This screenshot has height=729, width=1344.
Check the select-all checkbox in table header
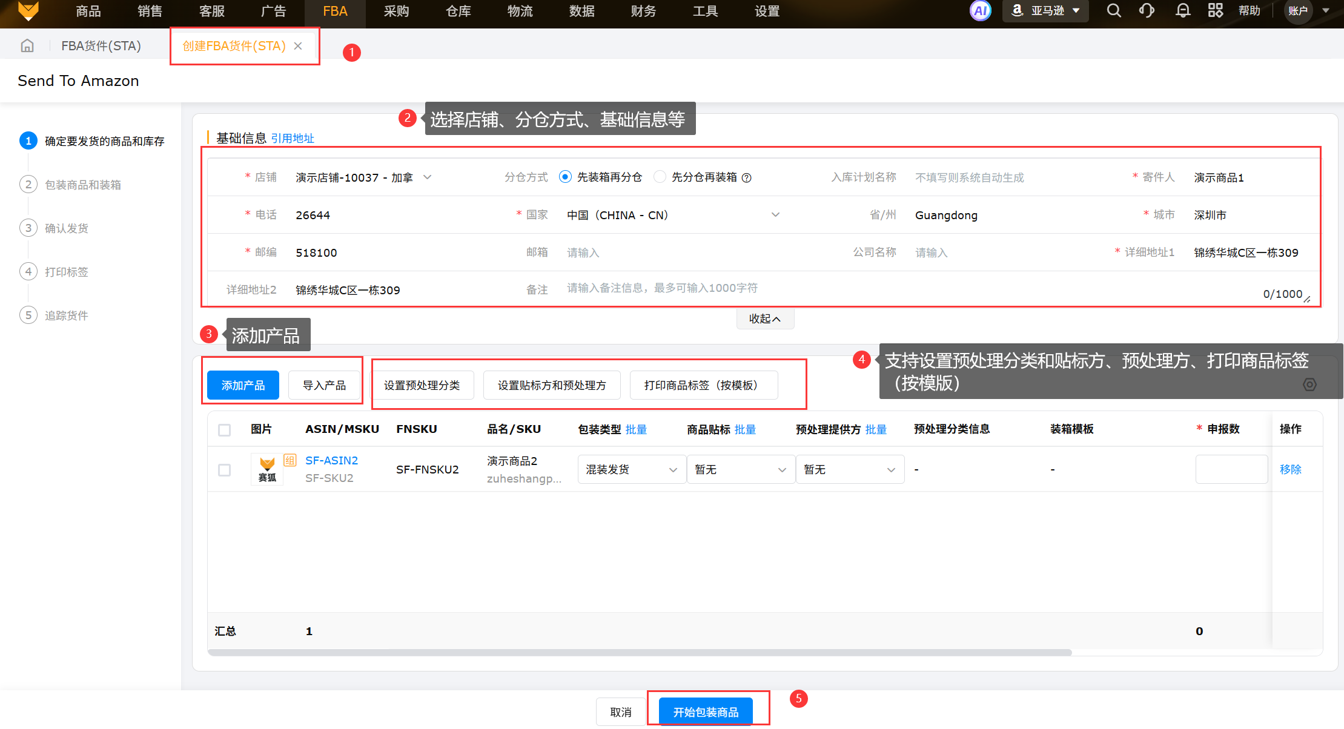tap(225, 430)
